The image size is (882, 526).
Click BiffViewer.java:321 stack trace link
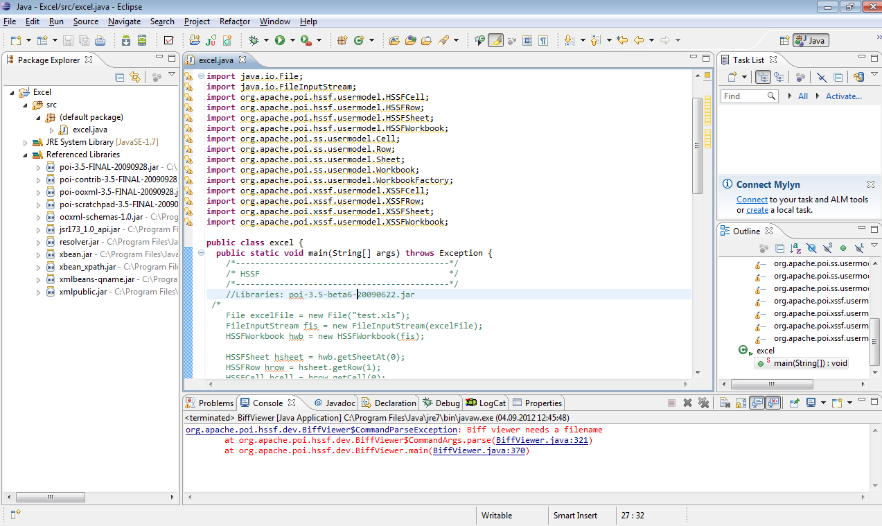pos(543,440)
